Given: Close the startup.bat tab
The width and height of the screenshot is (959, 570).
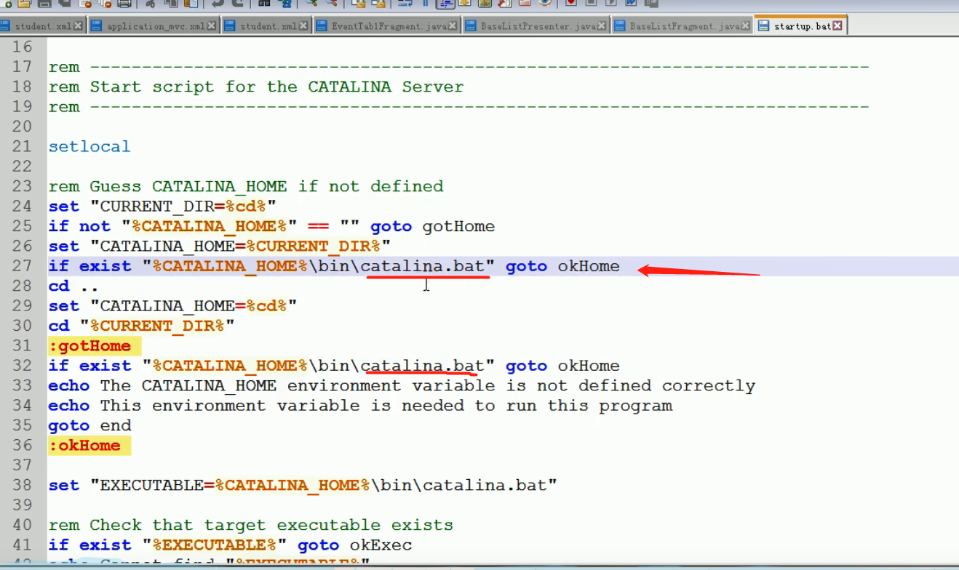Looking at the screenshot, I should (837, 26).
